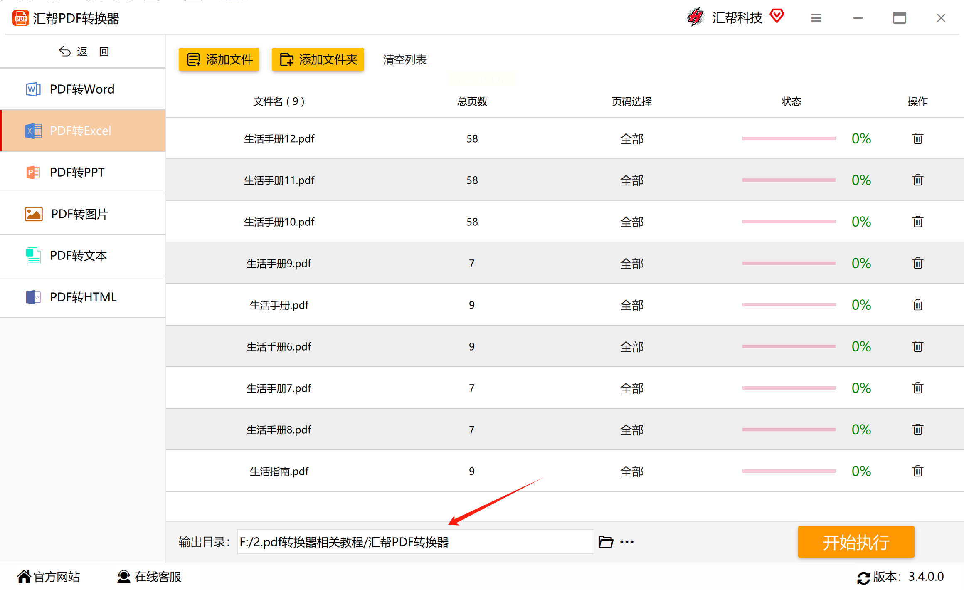
Task: Click trash icon beside 生活手册7.pdf
Action: [917, 388]
